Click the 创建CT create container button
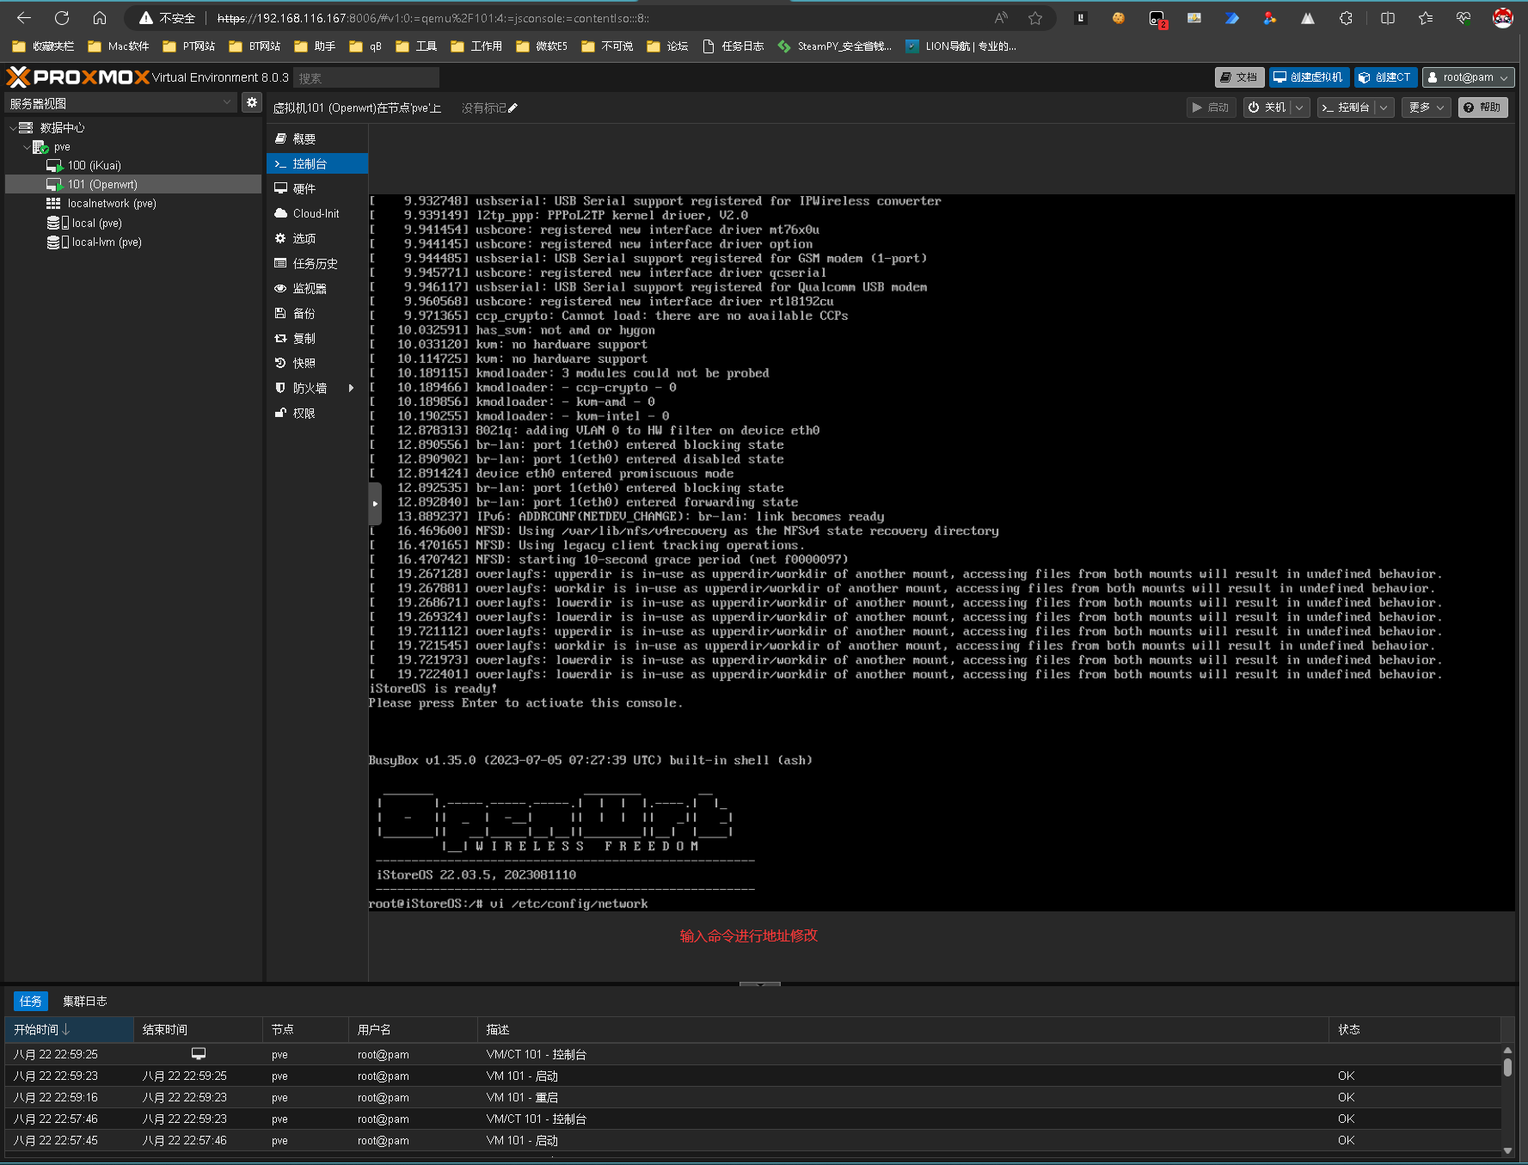Viewport: 1528px width, 1165px height. coord(1384,77)
